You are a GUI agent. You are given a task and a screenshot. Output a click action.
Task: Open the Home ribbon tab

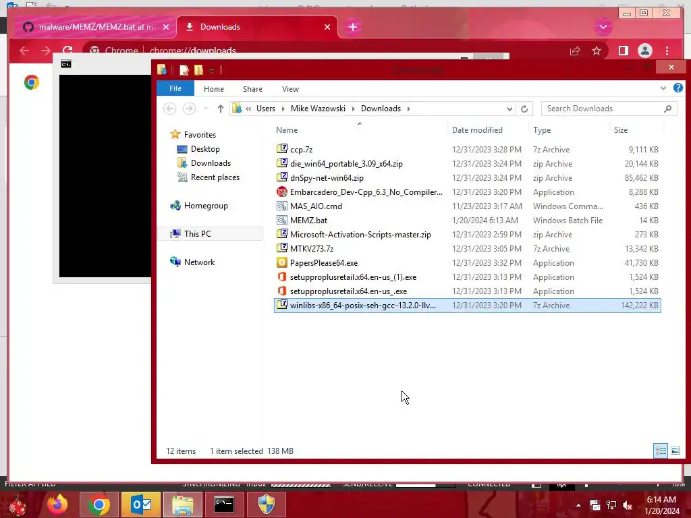click(214, 89)
